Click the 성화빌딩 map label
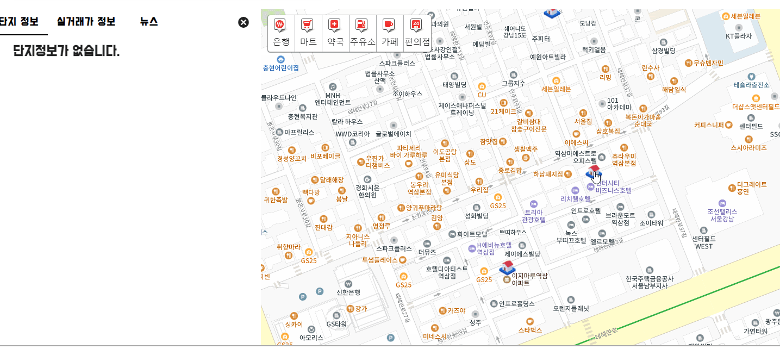780x349 pixels. click(x=477, y=216)
